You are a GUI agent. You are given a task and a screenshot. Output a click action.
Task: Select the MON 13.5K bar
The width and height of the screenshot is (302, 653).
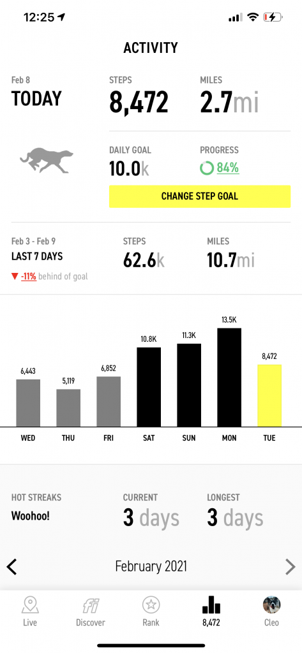coord(229,378)
